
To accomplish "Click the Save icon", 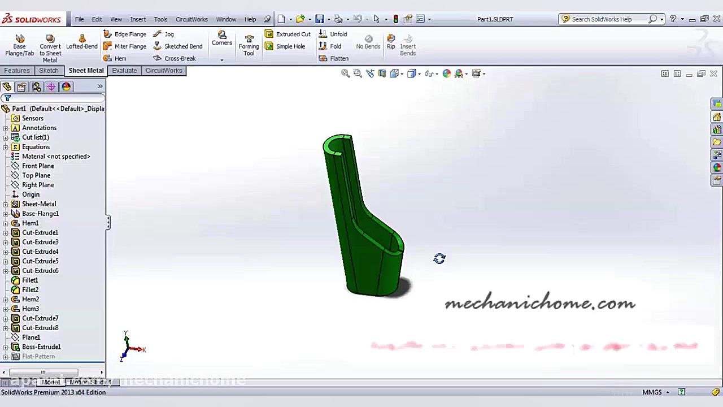I will [320, 19].
